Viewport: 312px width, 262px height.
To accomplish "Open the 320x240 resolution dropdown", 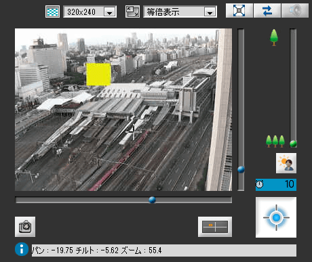I will 90,12.
